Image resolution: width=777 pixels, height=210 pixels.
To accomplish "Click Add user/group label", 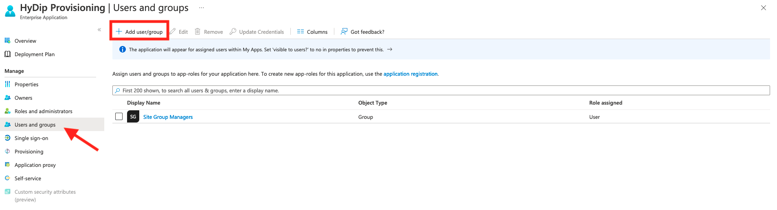I will click(x=144, y=32).
